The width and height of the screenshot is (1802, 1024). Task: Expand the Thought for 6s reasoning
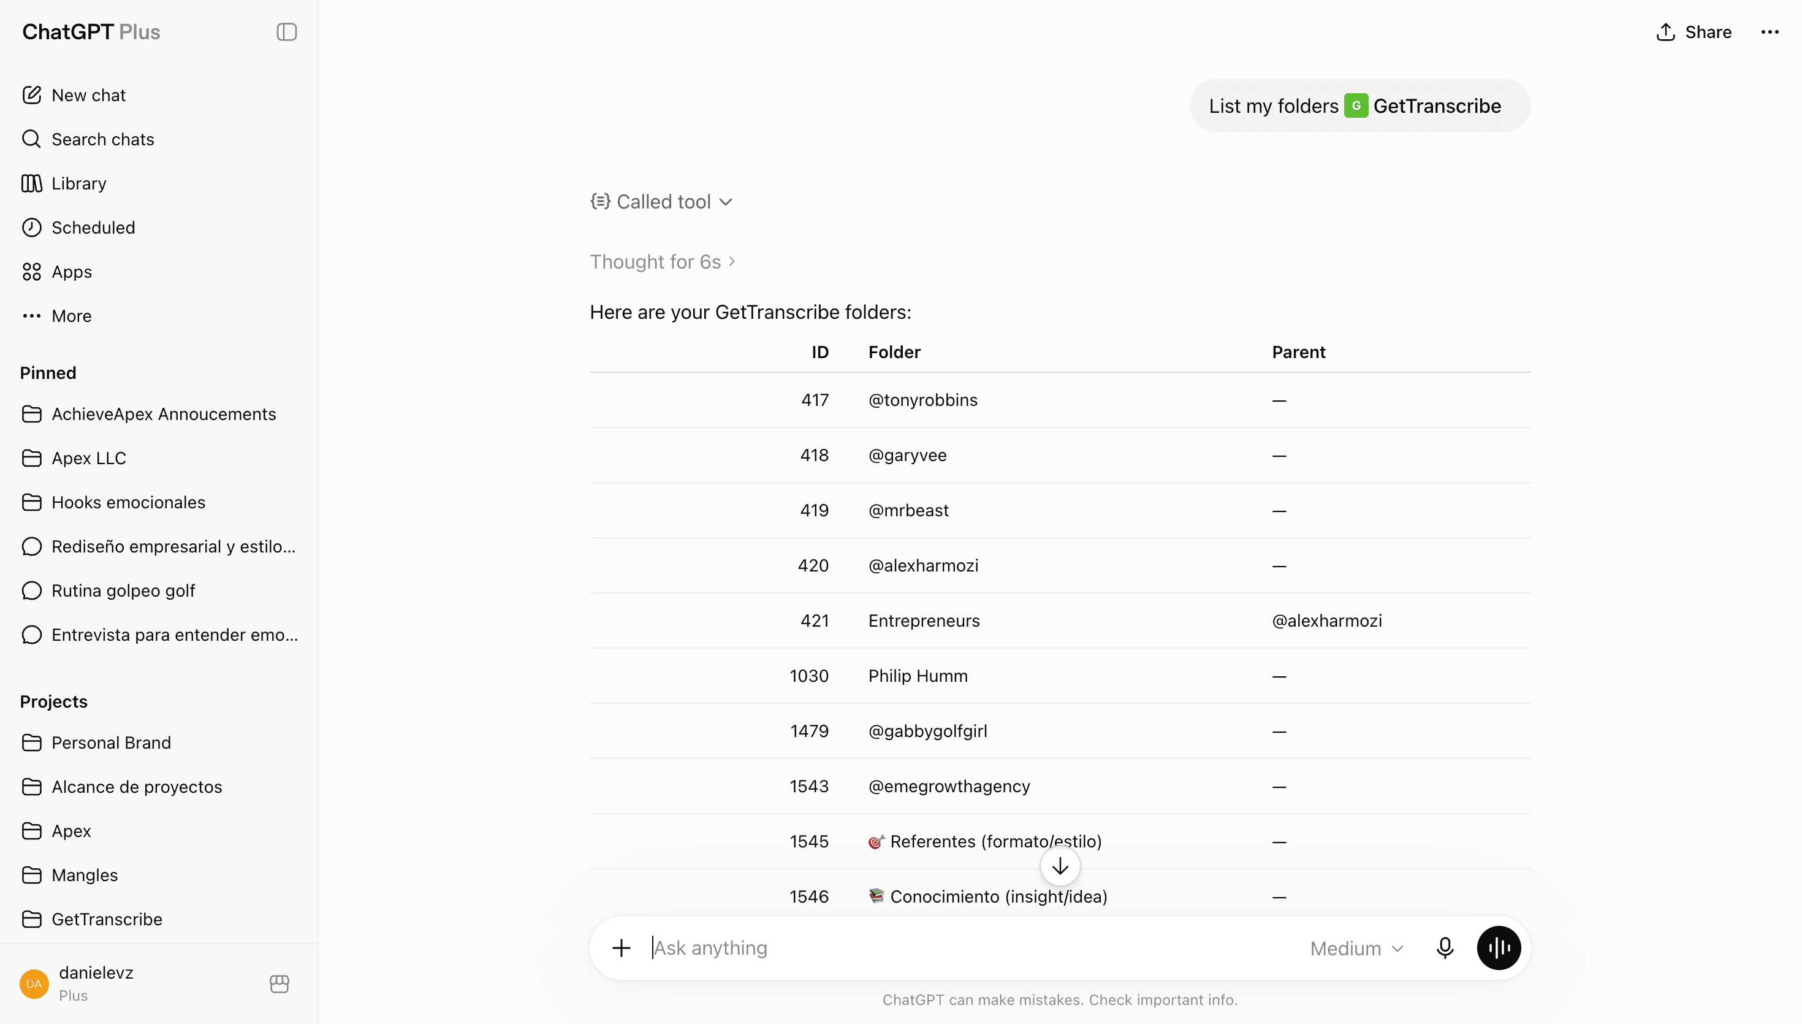(662, 262)
